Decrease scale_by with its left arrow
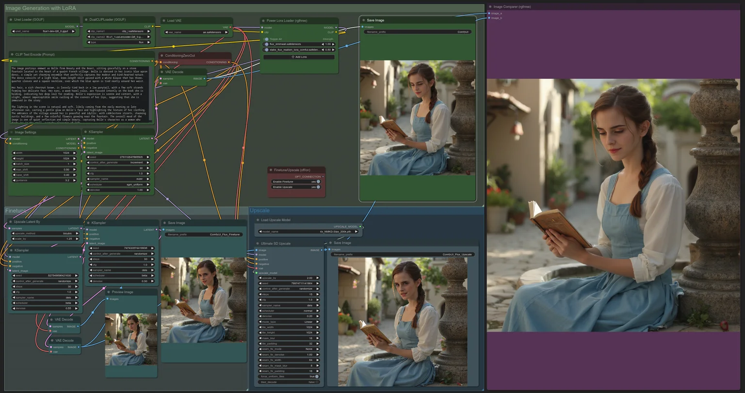745x393 pixels. [x=14, y=239]
